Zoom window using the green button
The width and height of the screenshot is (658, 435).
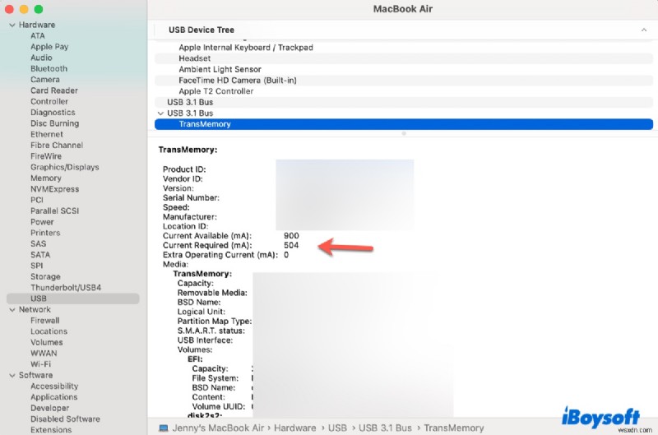click(x=38, y=9)
